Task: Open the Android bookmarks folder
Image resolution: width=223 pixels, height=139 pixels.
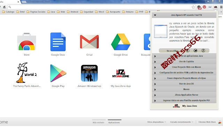Action: (x=72, y=12)
